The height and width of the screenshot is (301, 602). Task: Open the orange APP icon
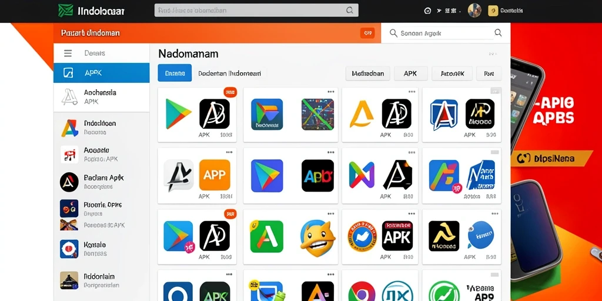point(215,175)
